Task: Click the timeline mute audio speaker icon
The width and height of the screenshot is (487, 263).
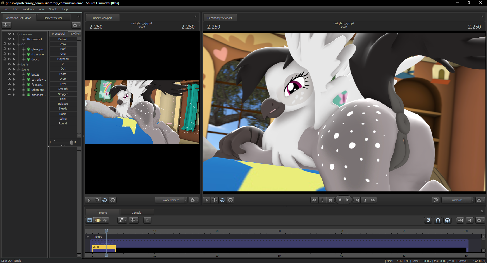Action: click(x=470, y=220)
